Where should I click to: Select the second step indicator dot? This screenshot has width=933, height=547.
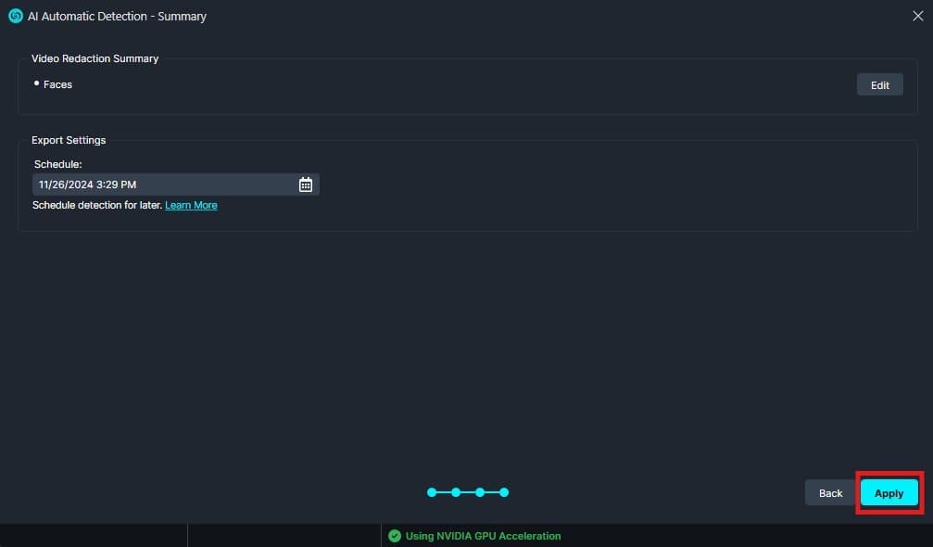456,492
